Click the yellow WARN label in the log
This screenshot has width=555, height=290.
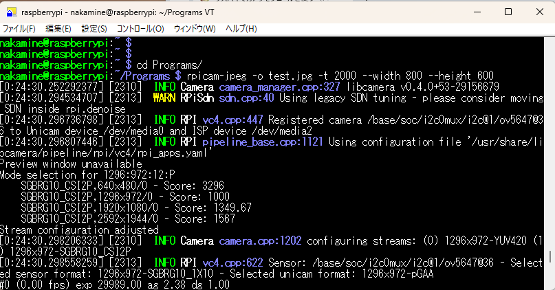coord(165,98)
